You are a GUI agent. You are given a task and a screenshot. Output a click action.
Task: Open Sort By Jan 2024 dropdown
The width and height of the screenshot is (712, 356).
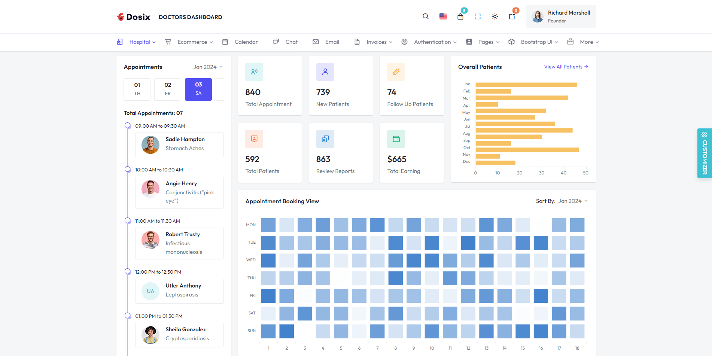point(573,201)
